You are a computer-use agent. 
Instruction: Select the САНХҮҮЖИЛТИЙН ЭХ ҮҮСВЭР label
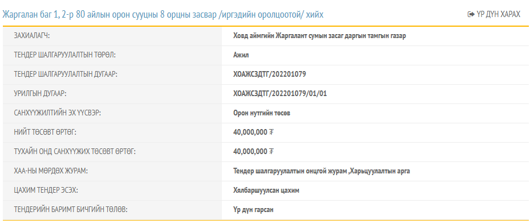[x=58, y=113]
